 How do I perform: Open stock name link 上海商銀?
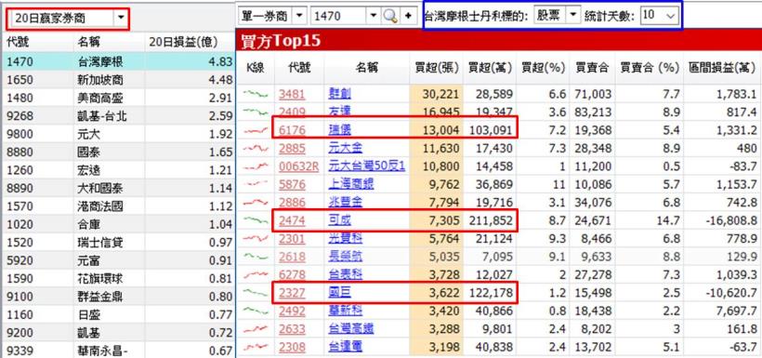click(x=351, y=184)
